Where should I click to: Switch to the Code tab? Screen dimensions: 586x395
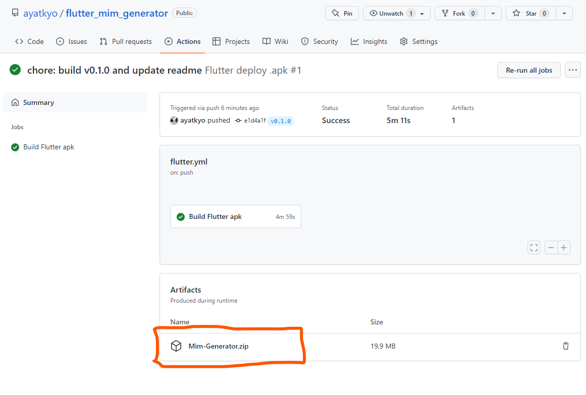pos(29,41)
